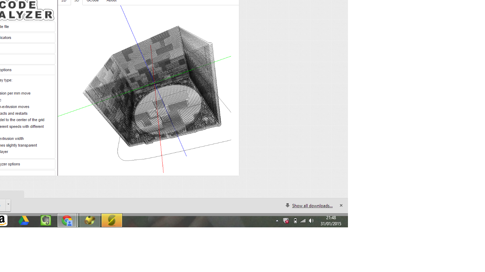Open the yellow S-icon app in the taskbar
The height and width of the screenshot is (272, 485).
pyautogui.click(x=111, y=220)
